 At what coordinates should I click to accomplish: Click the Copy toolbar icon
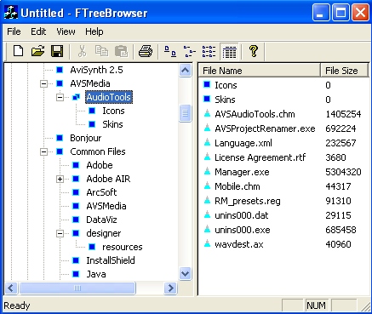[101, 51]
